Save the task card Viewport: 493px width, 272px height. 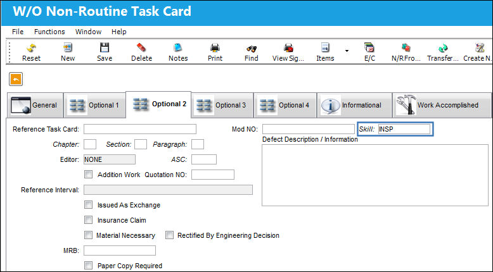pyautogui.click(x=105, y=52)
